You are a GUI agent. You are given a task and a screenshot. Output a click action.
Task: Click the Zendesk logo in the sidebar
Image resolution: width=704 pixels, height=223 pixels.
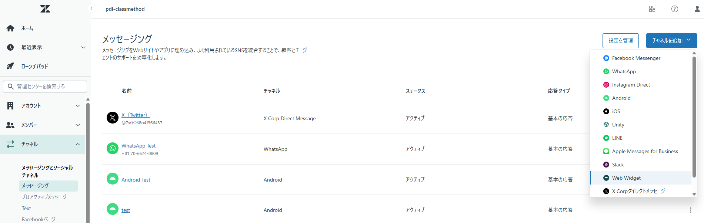pos(45,9)
